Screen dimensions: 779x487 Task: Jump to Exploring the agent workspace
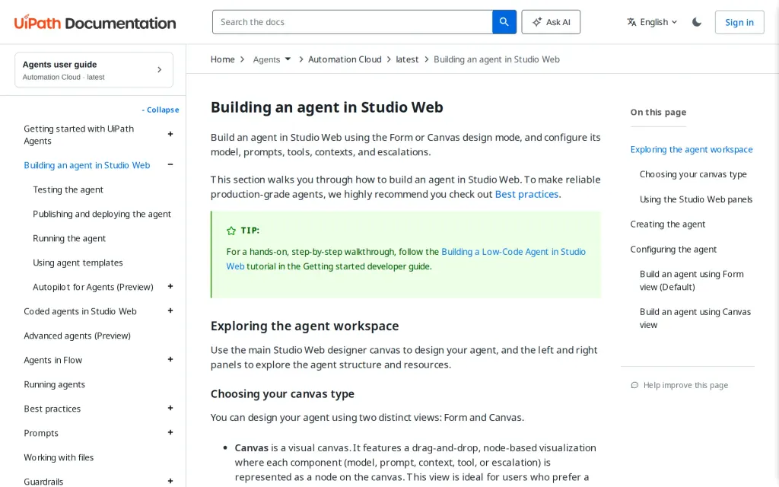point(691,150)
